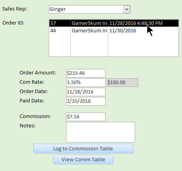Click the Order Amount field showing $215.46
182x171 pixels.
pyautogui.click(x=86, y=73)
